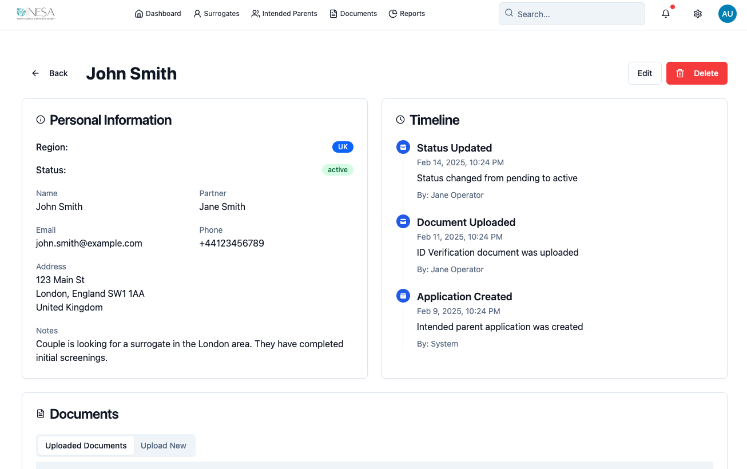The width and height of the screenshot is (747, 469).
Task: Click the phone number +44123456789
Action: click(x=232, y=243)
